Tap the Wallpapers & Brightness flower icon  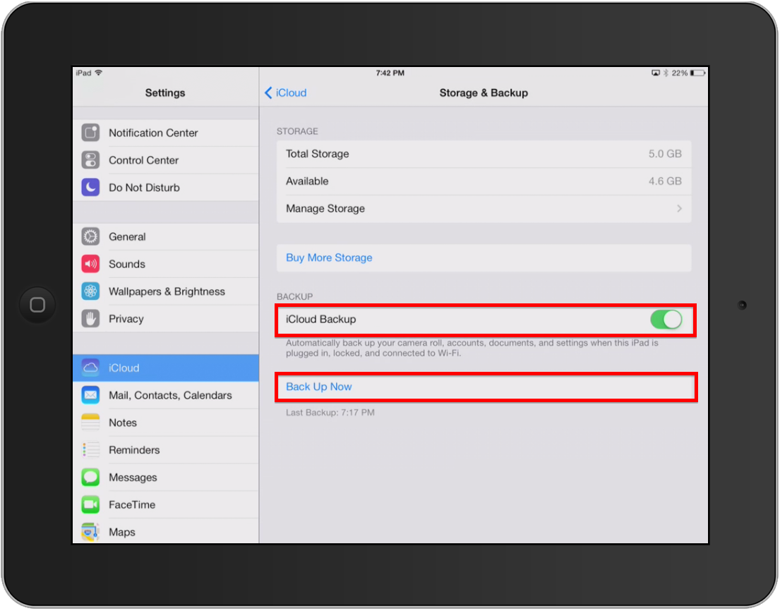(90, 291)
